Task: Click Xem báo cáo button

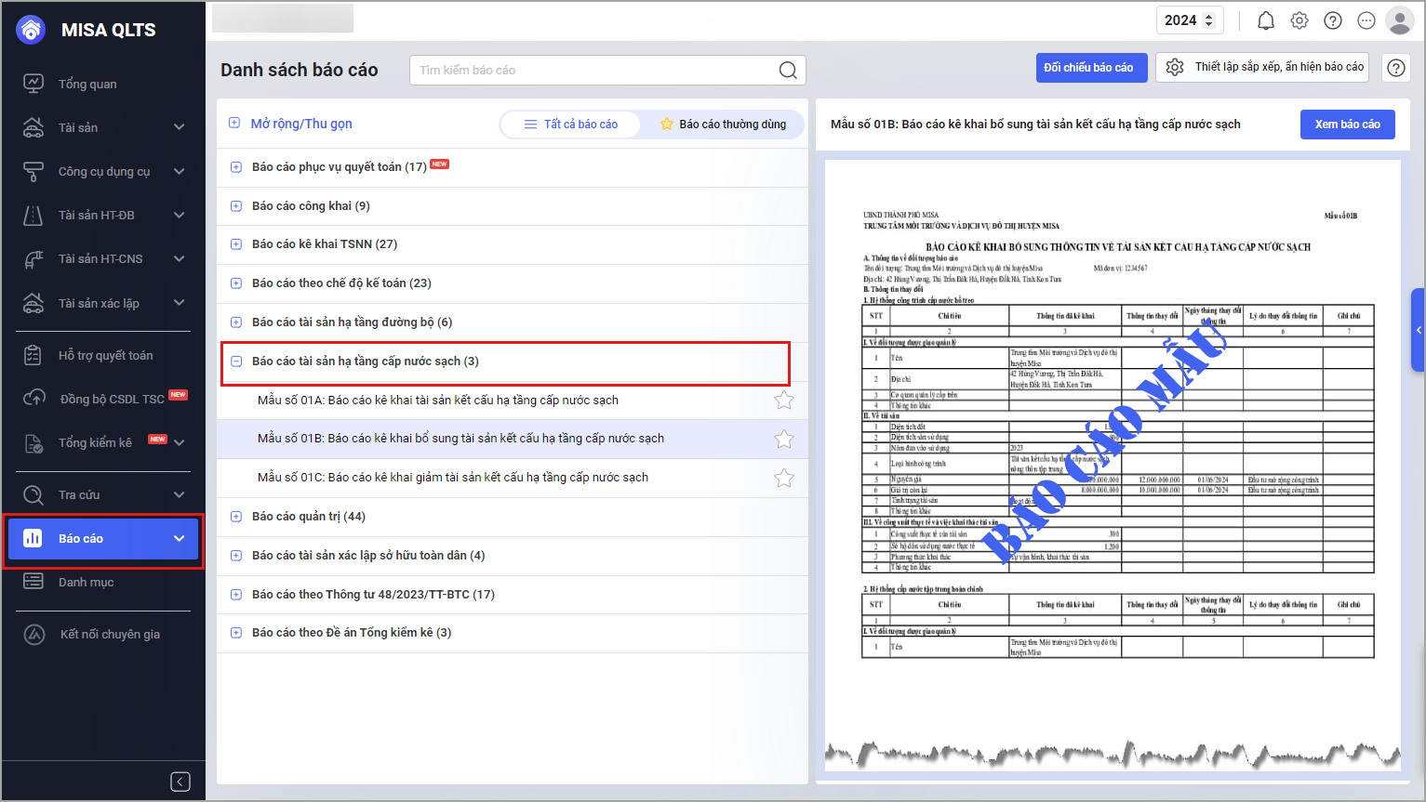Action: [1347, 124]
